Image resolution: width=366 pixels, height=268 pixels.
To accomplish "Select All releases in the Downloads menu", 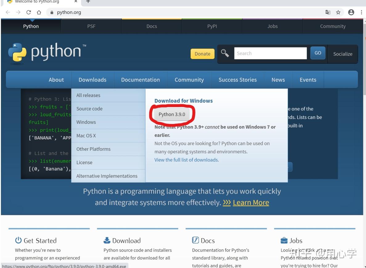I will (x=89, y=95).
